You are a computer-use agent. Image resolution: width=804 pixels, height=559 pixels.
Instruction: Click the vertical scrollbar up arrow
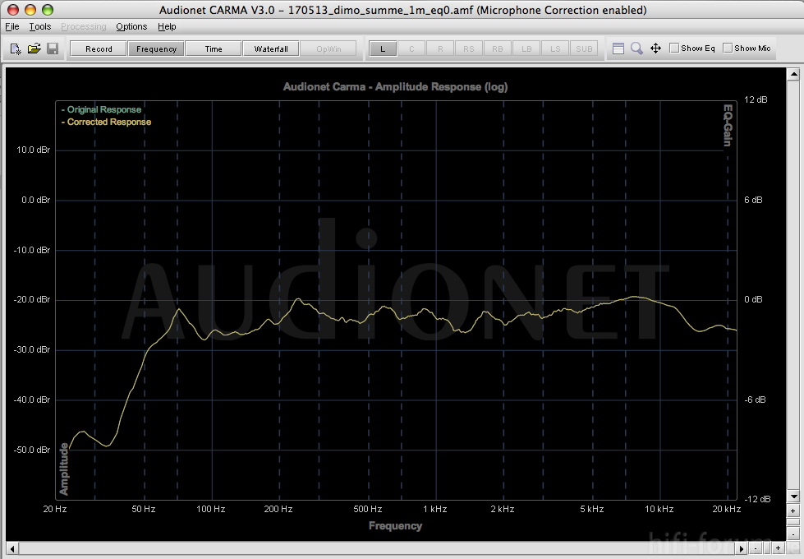coord(793,74)
